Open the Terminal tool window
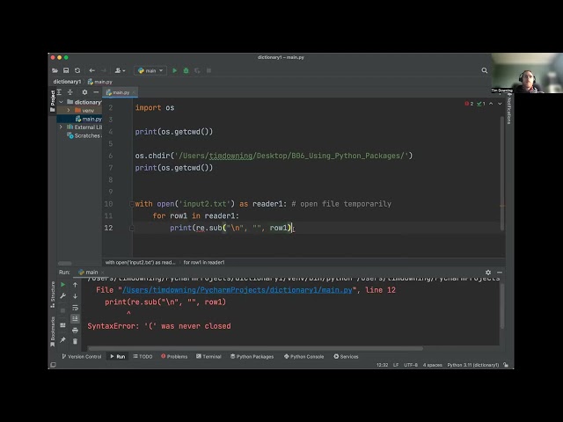The height and width of the screenshot is (422, 563). [208, 357]
